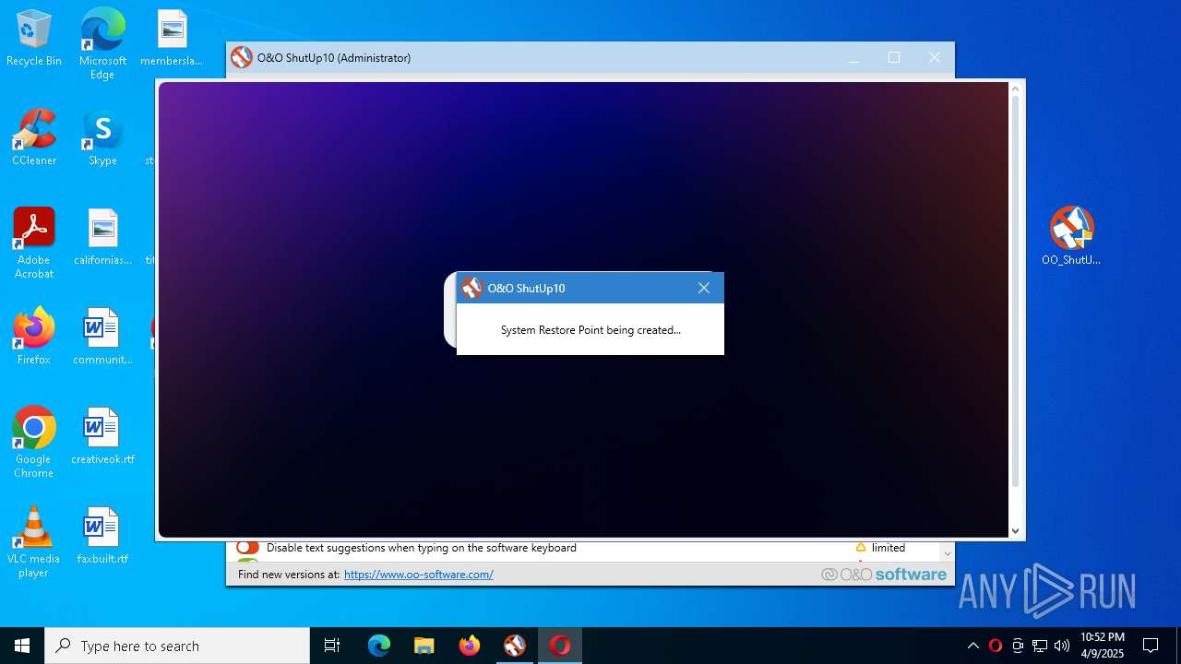
Task: Open the Task View taskbar button
Action: click(332, 646)
